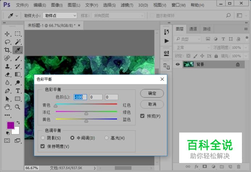Select the 中间调(D) midtones radio button

pyautogui.click(x=72, y=138)
